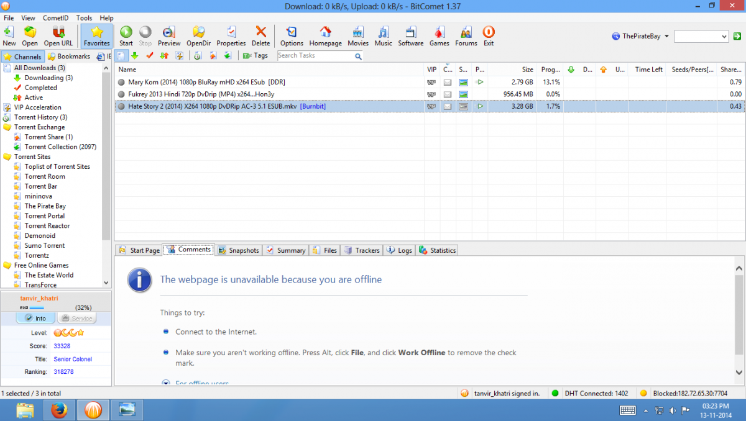Viewport: 746px width, 421px height.
Task: Open the torrent search combo box dropdown
Action: (724, 37)
